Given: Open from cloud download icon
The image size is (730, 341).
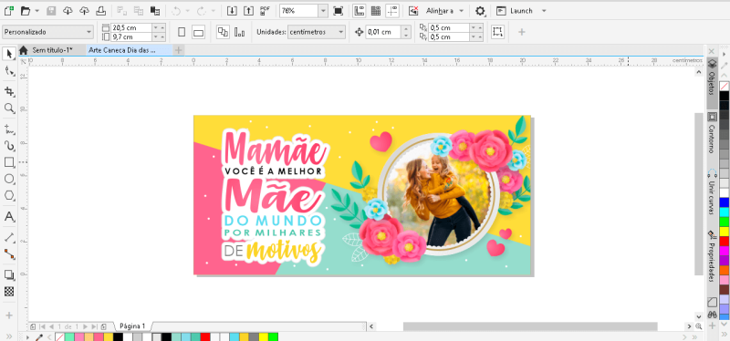Looking at the screenshot, I should click(x=68, y=10).
